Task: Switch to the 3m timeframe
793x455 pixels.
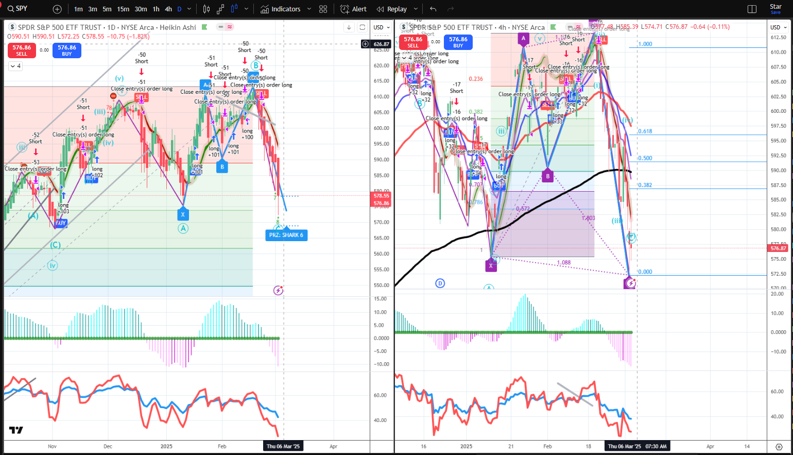Action: point(93,9)
